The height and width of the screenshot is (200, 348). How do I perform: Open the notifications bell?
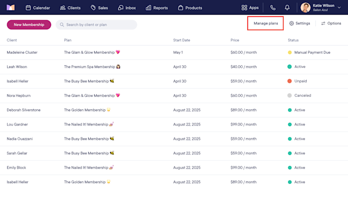[287, 8]
